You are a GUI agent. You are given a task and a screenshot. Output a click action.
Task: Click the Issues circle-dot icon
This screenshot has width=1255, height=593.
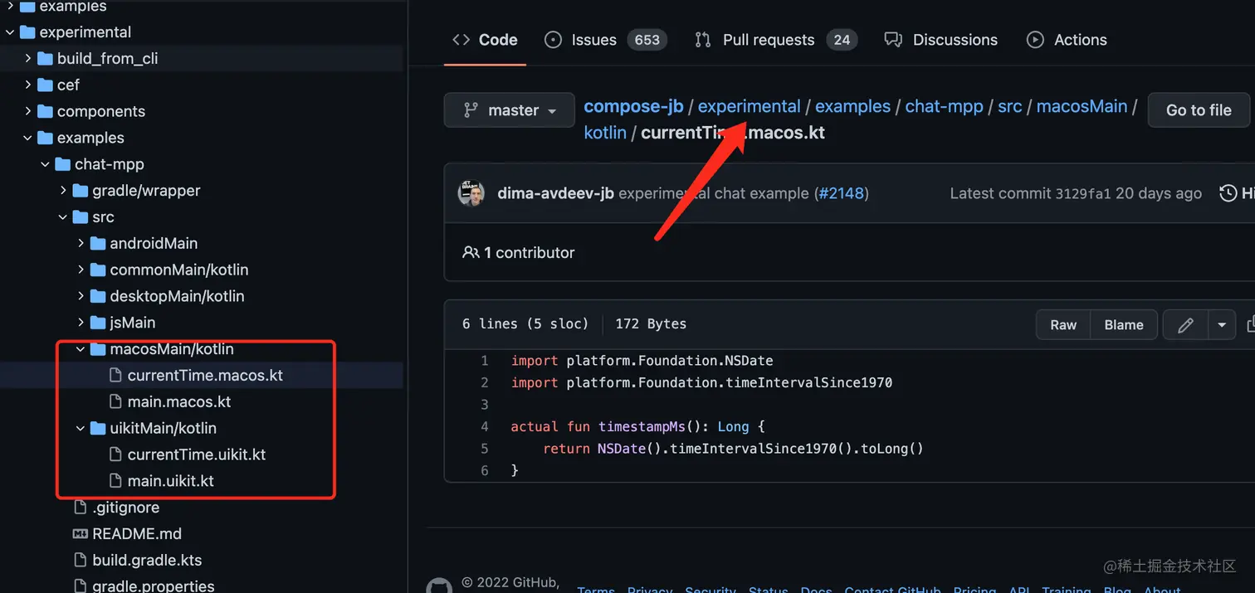coord(553,40)
